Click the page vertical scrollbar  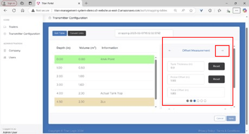coord(246,76)
